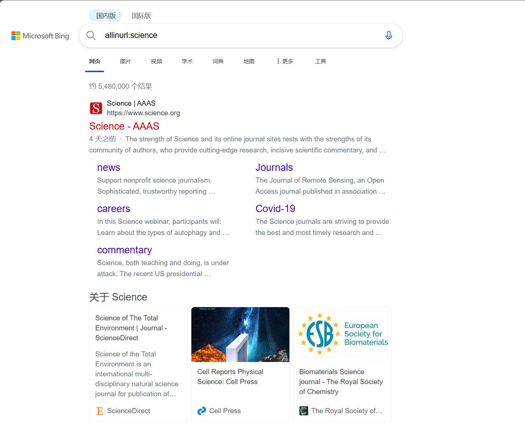Select the 图片 images tab
Image resolution: width=525 pixels, height=436 pixels.
125,61
